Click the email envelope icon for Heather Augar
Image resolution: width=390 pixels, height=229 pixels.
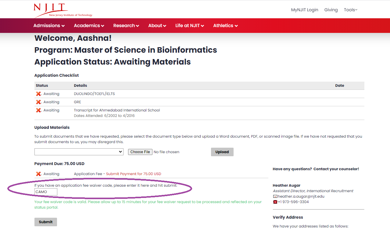click(275, 196)
